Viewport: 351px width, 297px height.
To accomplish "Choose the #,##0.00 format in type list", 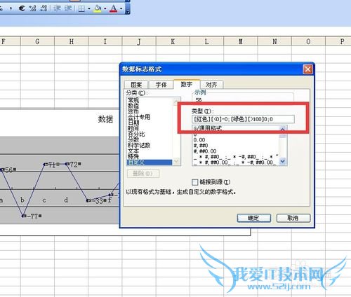I will (x=205, y=151).
